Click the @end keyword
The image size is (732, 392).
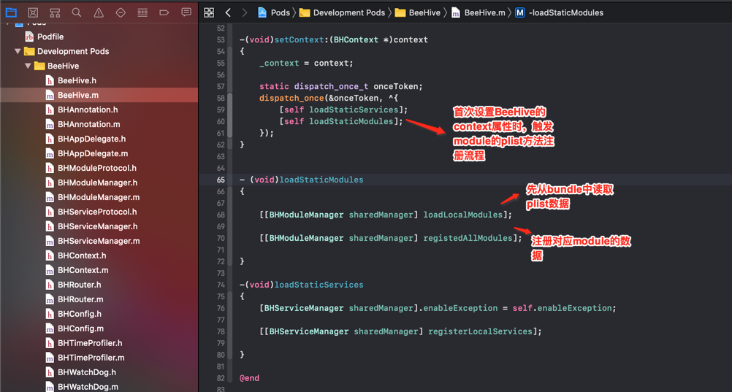[x=249, y=378]
